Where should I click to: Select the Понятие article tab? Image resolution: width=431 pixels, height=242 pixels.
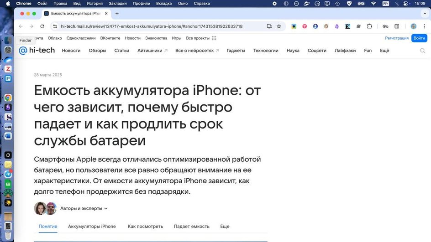click(48, 227)
